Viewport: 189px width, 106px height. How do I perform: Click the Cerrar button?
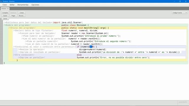(x=5, y=19)
